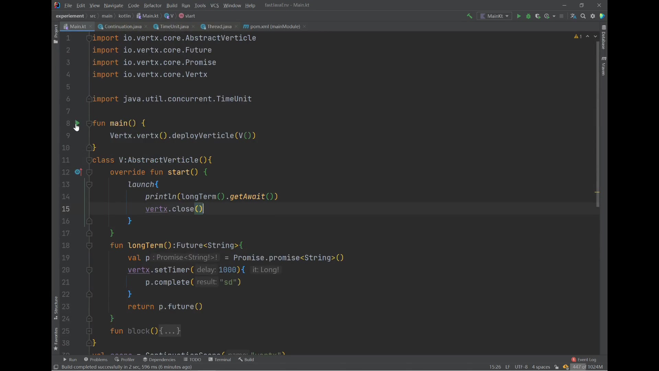Click the Build Project hammer icon
659x371 pixels.
(469, 16)
